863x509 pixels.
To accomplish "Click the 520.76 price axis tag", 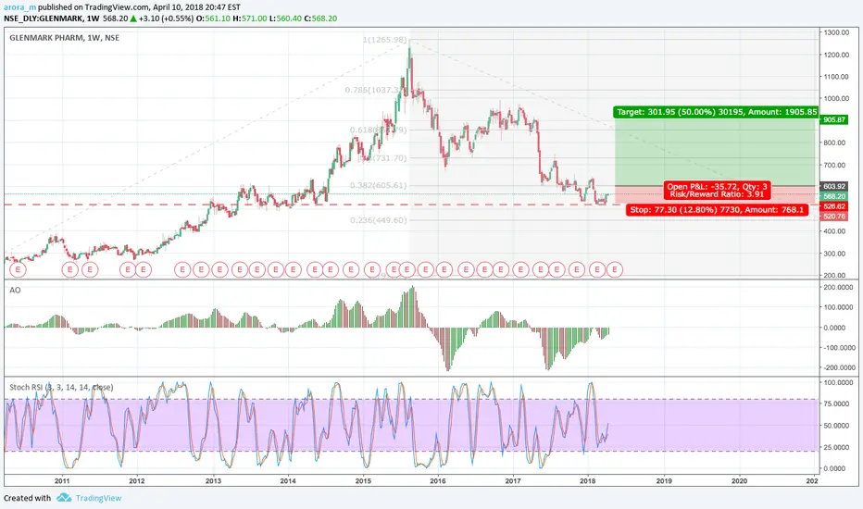I will point(834,217).
